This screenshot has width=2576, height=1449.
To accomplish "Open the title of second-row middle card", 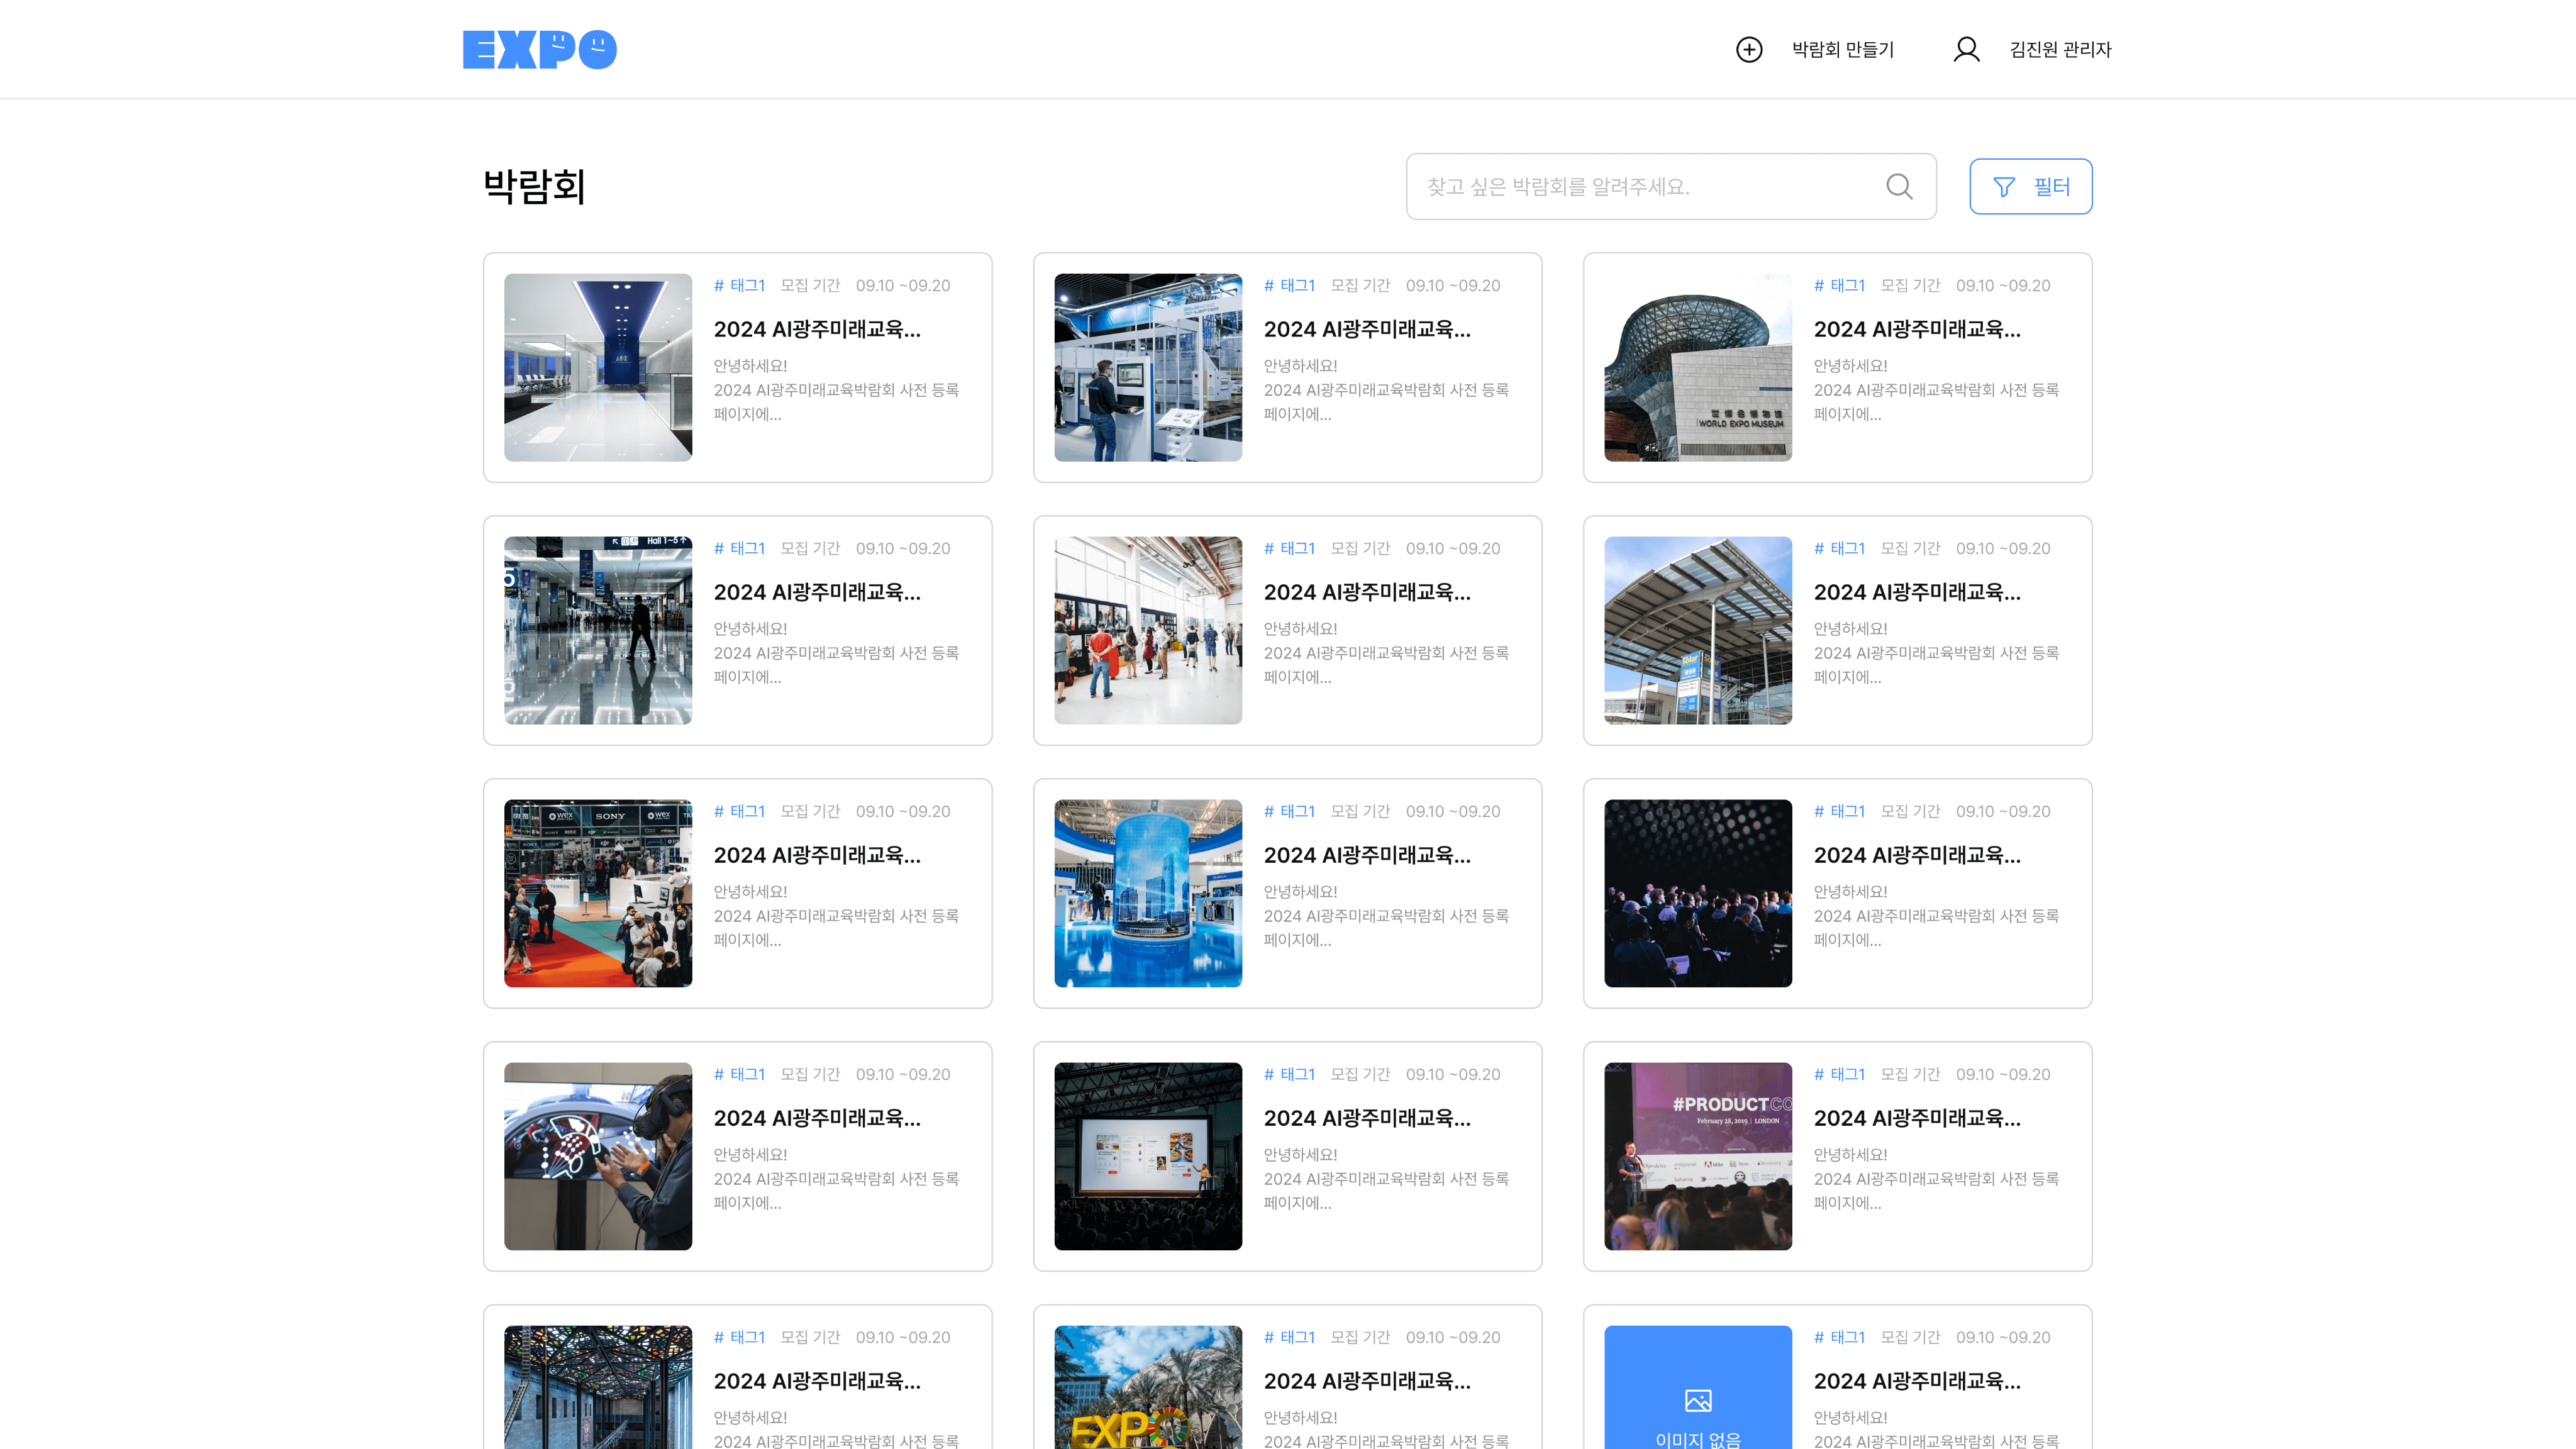I will click(1367, 592).
